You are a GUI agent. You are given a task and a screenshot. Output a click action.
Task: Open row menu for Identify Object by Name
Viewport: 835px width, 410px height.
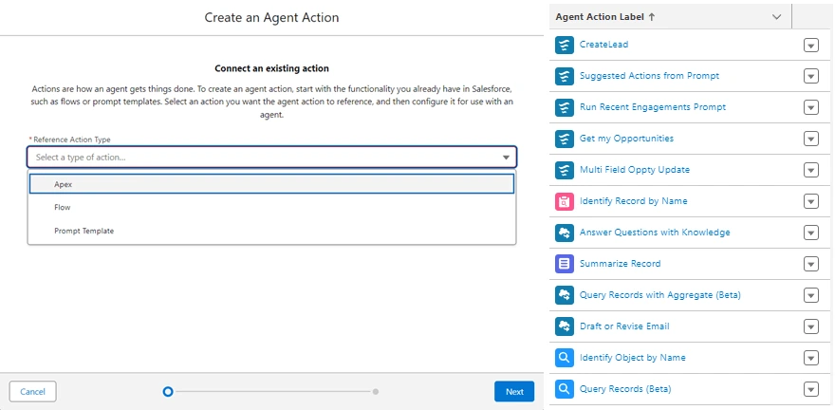coord(810,359)
